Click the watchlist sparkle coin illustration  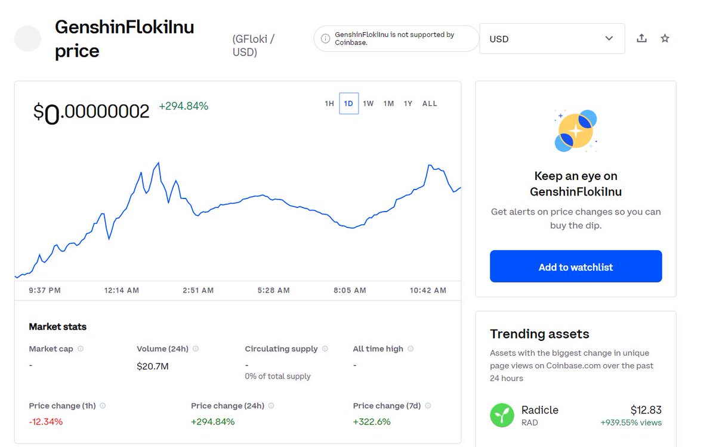pos(576,131)
